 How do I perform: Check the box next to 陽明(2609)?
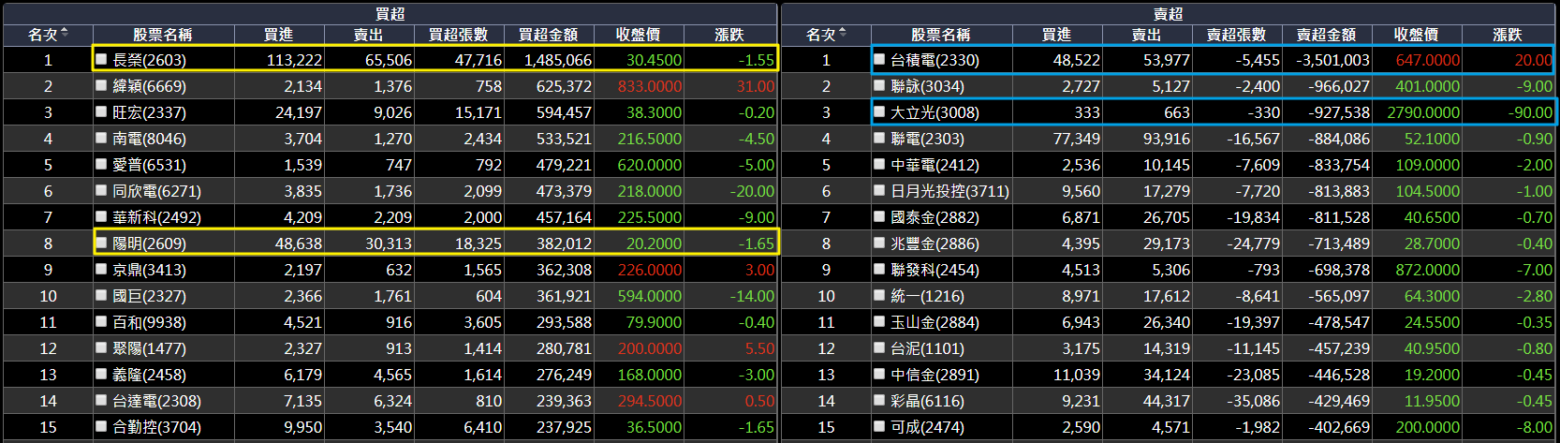pos(101,243)
